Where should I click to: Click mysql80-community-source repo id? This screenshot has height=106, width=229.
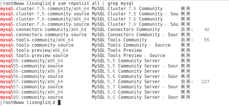click(x=31, y=97)
